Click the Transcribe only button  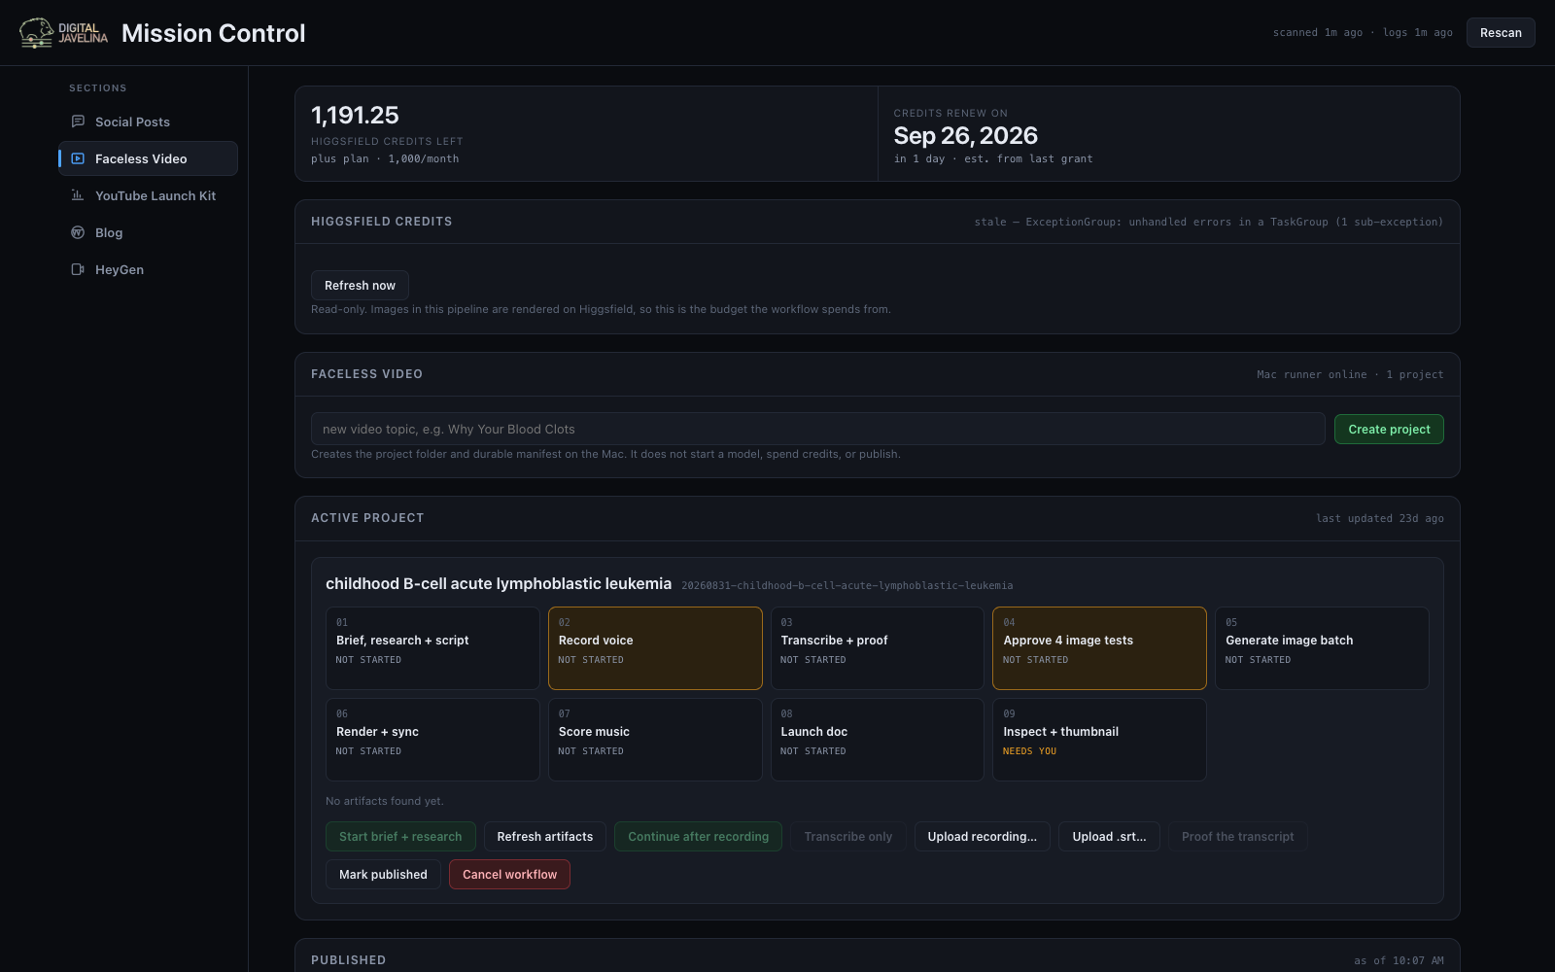848,837
